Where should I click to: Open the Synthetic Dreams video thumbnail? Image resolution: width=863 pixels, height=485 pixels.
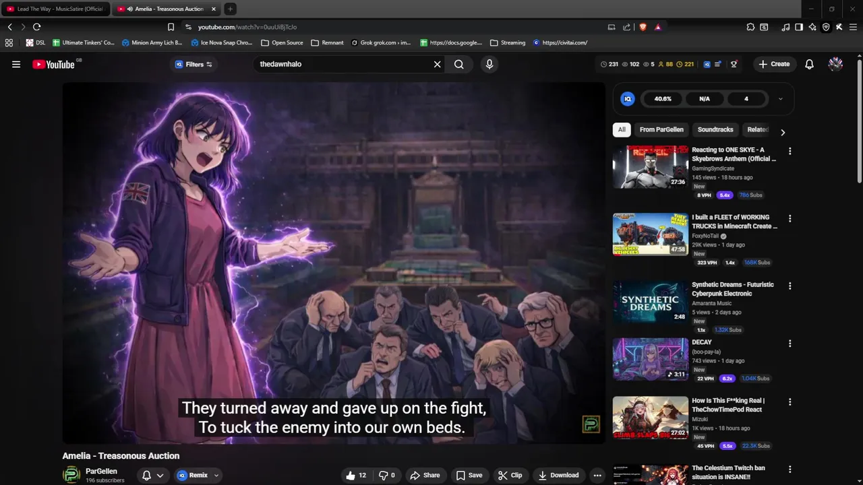pos(651,302)
